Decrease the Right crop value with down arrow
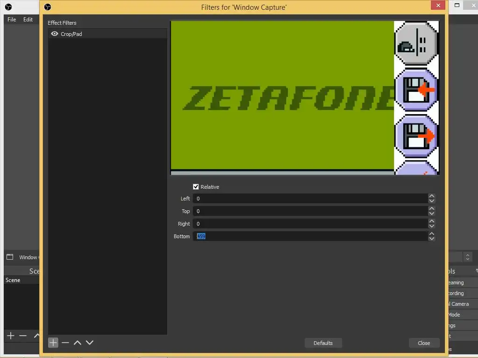The image size is (478, 358). coord(432,226)
